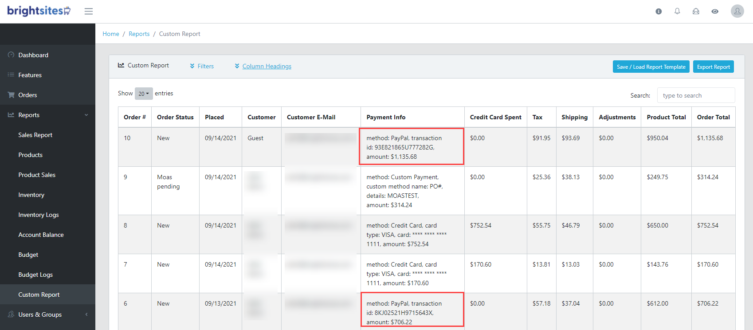Toggle the hamburger sidebar menu
Viewport: 753px width, 330px height.
click(x=89, y=11)
